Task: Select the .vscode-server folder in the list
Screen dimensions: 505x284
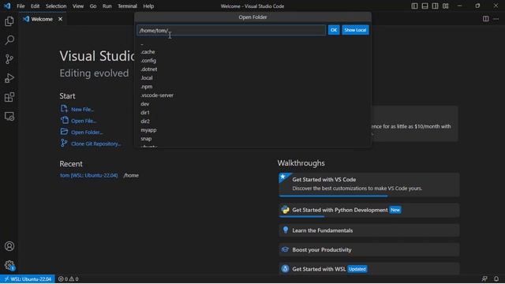Action: point(252,95)
